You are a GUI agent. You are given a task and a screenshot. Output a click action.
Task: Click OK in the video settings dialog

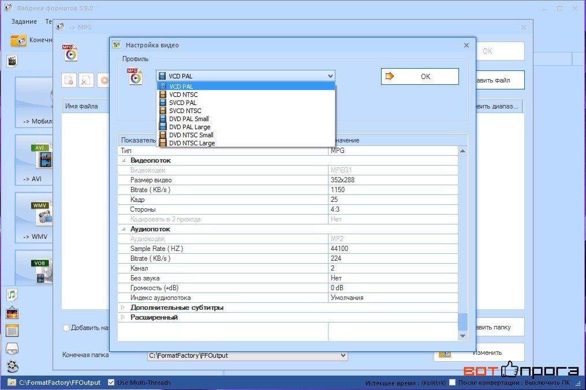(x=420, y=76)
